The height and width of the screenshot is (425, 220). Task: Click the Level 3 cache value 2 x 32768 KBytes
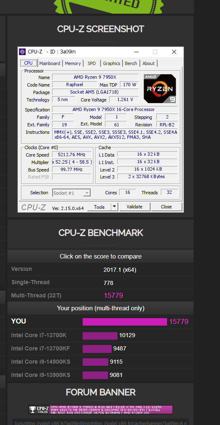click(148, 176)
